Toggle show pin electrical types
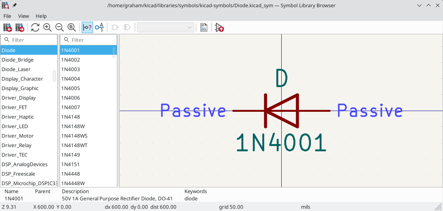443x211 pixels. (87, 27)
